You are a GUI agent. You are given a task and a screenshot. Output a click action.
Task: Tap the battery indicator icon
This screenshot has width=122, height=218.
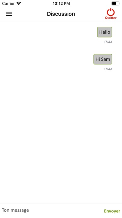click(x=116, y=3)
